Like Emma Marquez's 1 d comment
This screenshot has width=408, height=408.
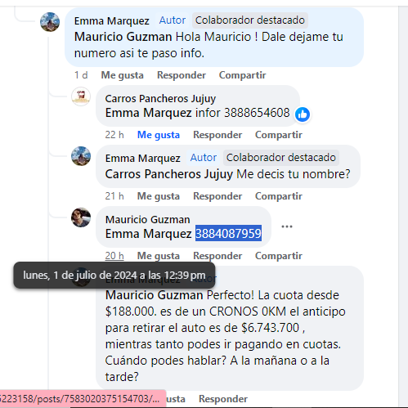click(x=122, y=75)
